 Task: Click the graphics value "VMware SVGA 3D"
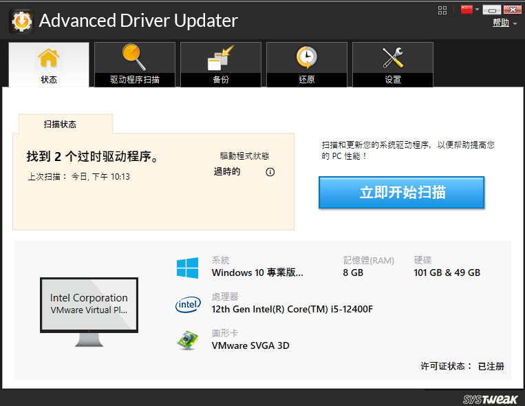[x=250, y=345]
